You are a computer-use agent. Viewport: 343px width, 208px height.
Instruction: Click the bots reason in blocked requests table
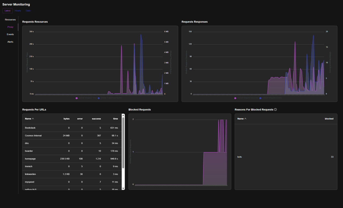click(x=240, y=157)
